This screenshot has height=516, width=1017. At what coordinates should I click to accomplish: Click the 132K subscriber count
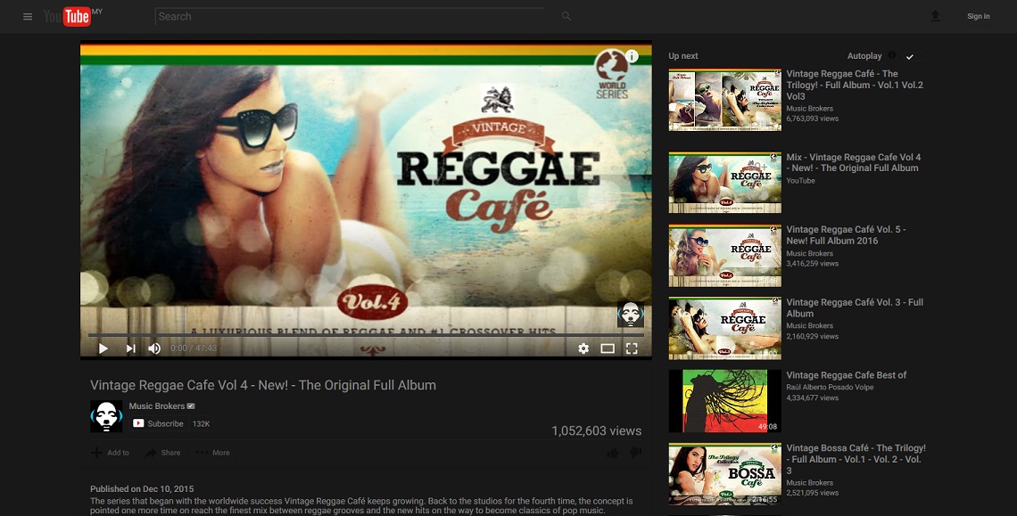point(201,423)
